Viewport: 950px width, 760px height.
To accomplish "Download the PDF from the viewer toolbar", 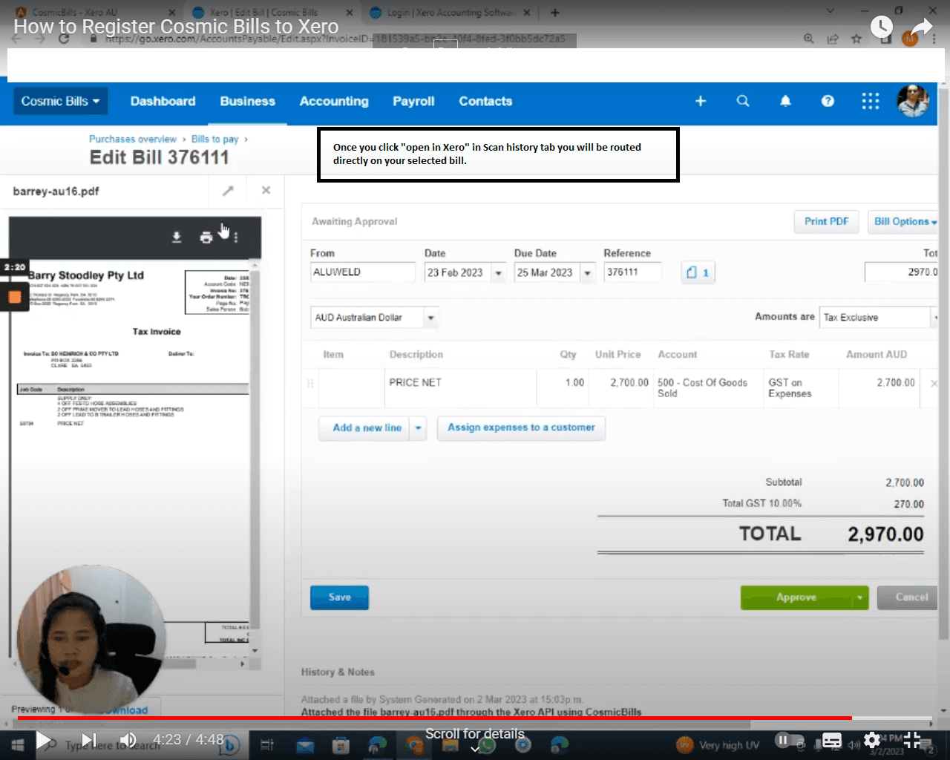I will [177, 237].
